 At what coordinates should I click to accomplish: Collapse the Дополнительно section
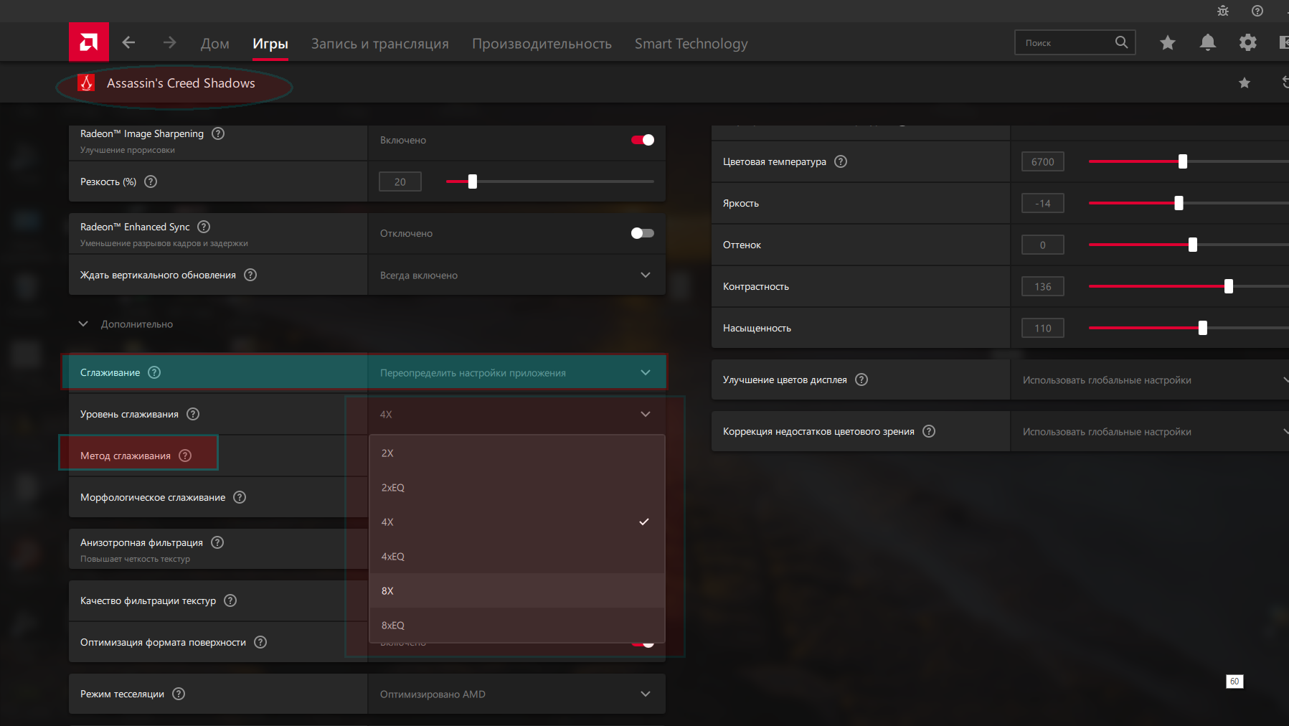[83, 324]
